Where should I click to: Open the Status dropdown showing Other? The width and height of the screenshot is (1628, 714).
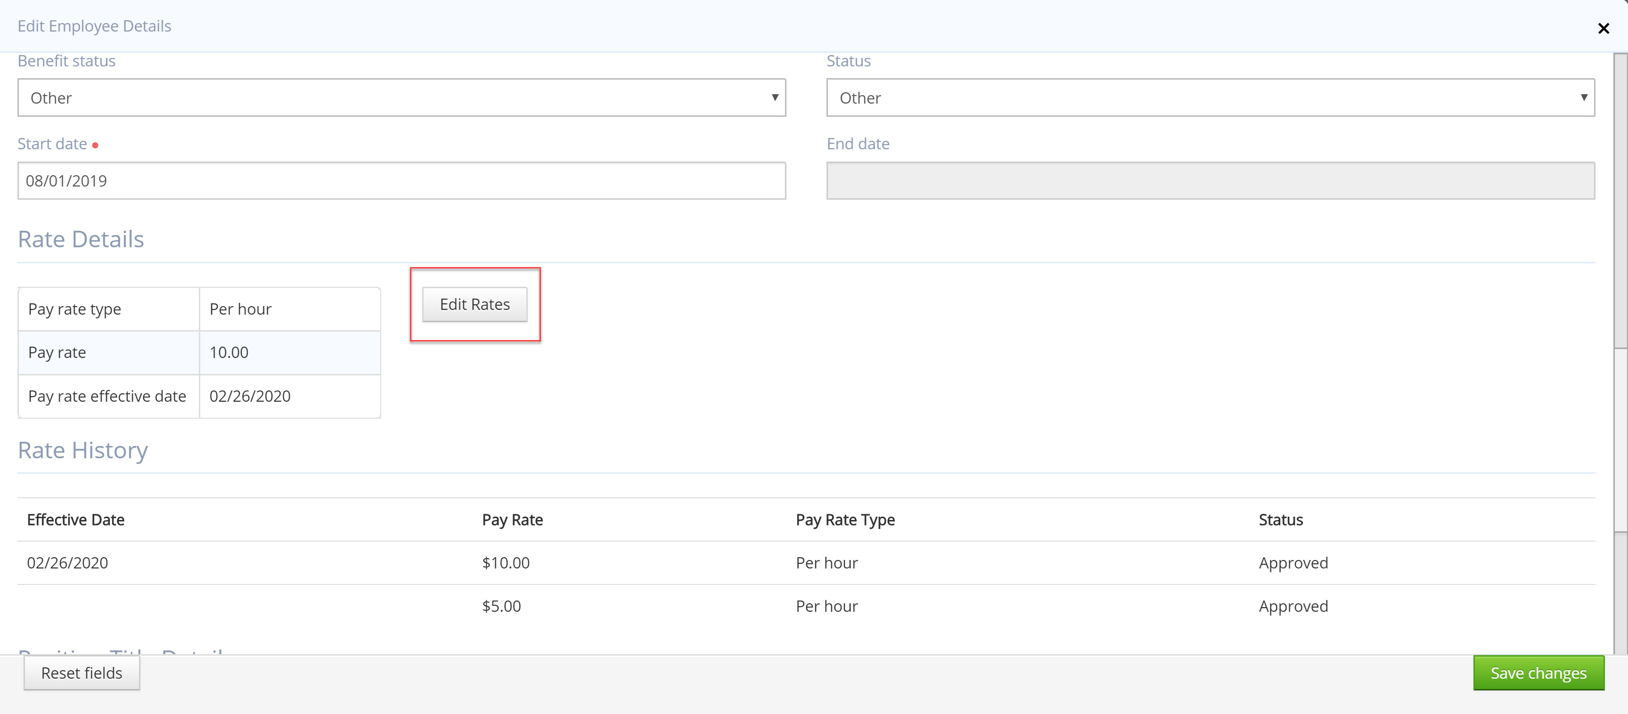1210,97
